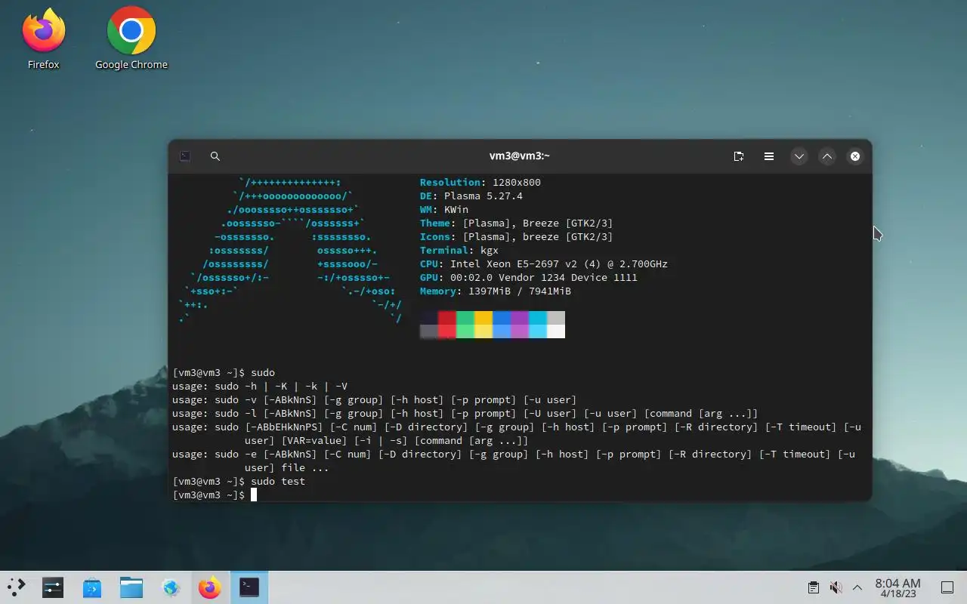Open the terminal hamburger menu
Viewport: 967px width, 604px height.
(769, 156)
